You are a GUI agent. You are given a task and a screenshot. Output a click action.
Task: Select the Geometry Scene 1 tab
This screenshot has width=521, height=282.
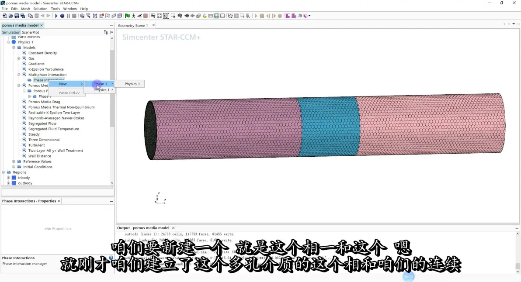tap(133, 26)
